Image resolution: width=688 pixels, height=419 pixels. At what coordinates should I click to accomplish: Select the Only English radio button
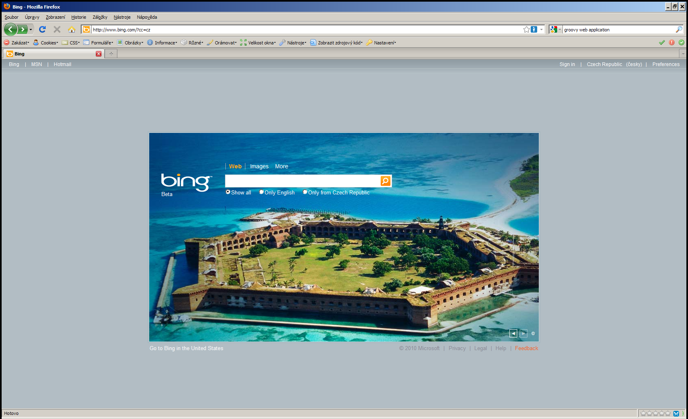262,192
